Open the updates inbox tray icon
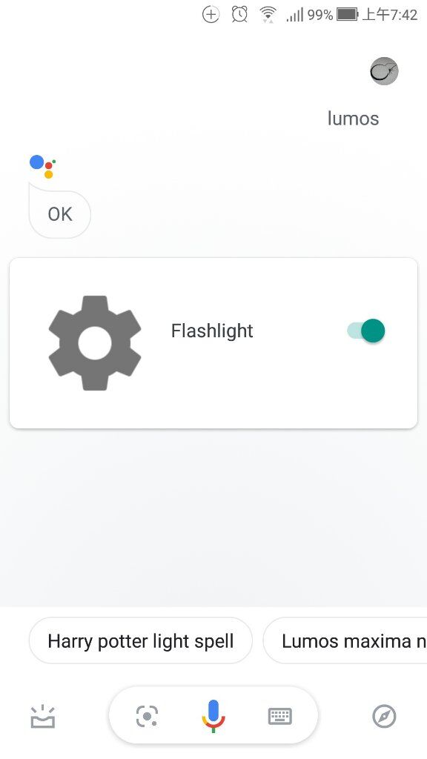This screenshot has height=759, width=427. point(42,716)
